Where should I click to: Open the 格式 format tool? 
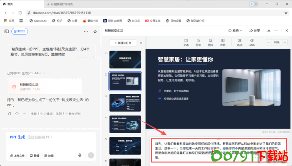(239, 42)
